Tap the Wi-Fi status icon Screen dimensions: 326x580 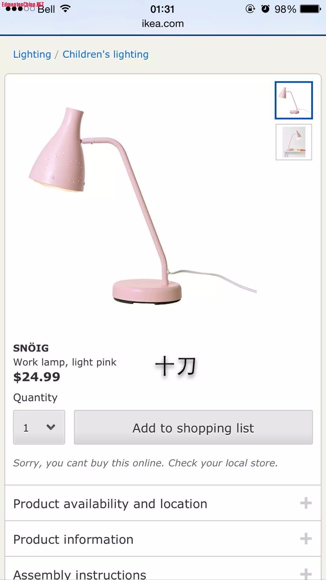(x=65, y=8)
